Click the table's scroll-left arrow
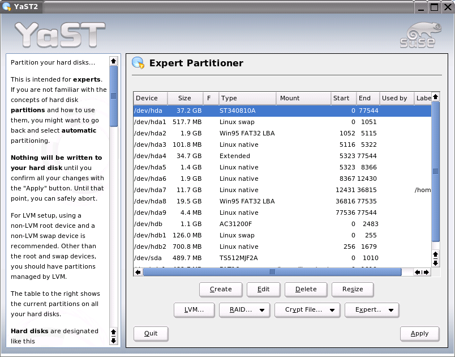The image size is (455, 357). pos(138,272)
